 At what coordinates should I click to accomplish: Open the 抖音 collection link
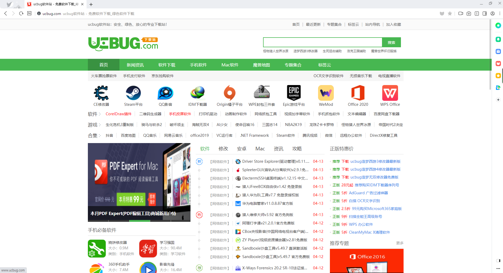(109, 135)
